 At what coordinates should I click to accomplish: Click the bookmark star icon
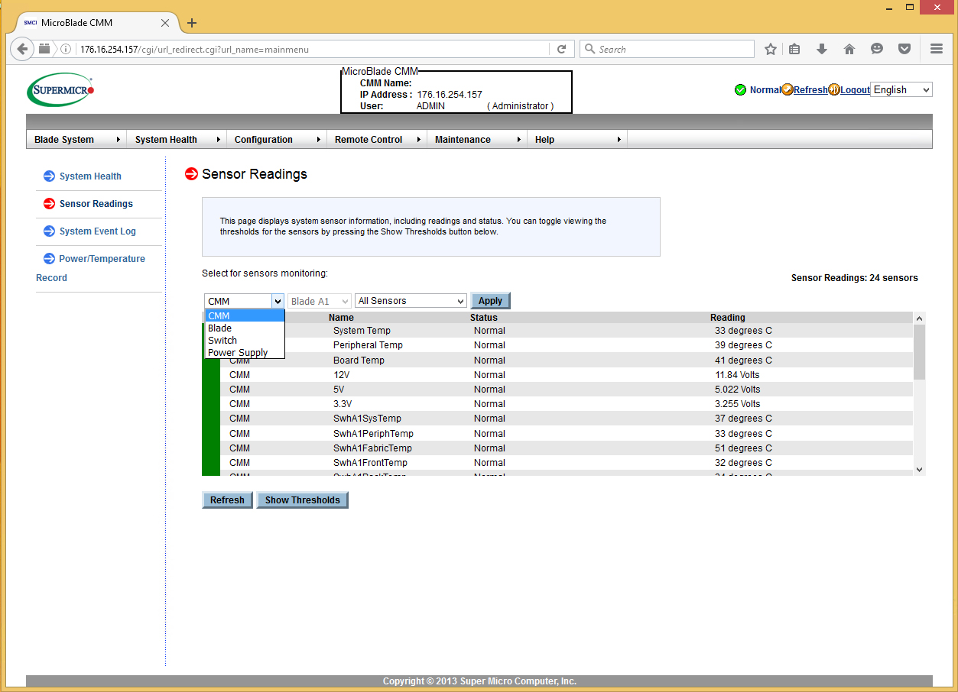(x=771, y=49)
